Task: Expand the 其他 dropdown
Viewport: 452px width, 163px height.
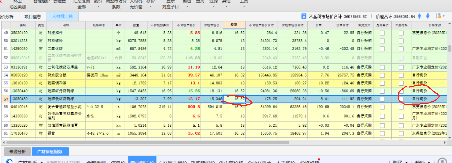Action: pos(226,6)
